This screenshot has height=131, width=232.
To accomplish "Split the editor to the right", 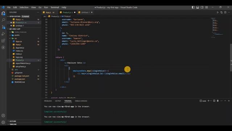I will coord(225,12).
